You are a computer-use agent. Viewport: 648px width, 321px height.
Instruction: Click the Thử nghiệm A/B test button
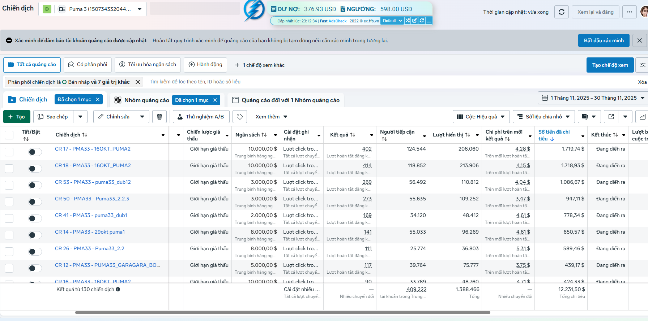click(x=201, y=117)
